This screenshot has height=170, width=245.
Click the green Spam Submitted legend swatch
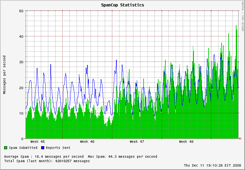pos(6,148)
